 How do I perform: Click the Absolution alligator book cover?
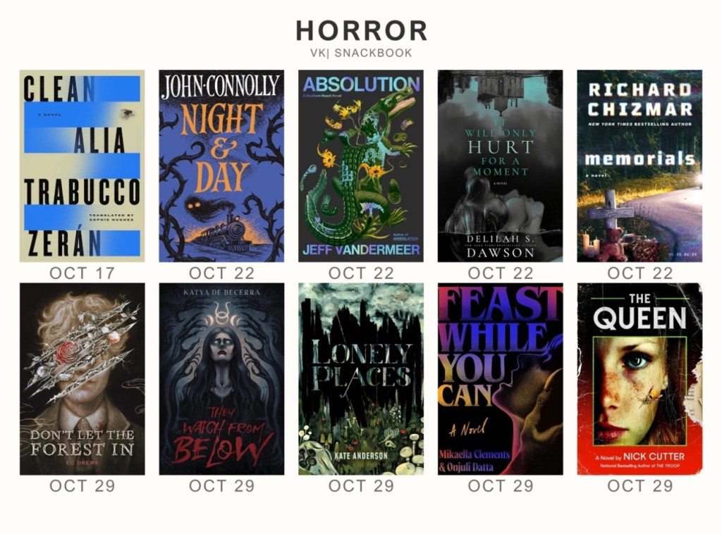point(361,166)
